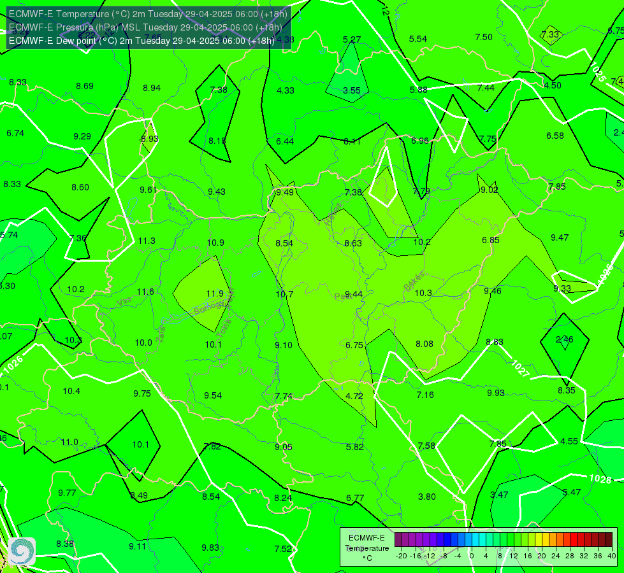Image resolution: width=624 pixels, height=573 pixels.
Task: Click the legend title ECMWF-E Temperature °C
Action: pyautogui.click(x=366, y=548)
